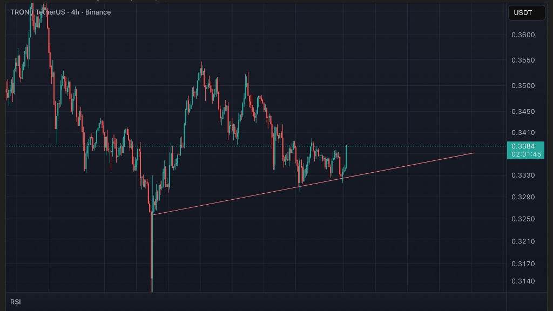Select the RSI indicator pane label
This screenshot has height=311, width=553.
click(x=15, y=302)
